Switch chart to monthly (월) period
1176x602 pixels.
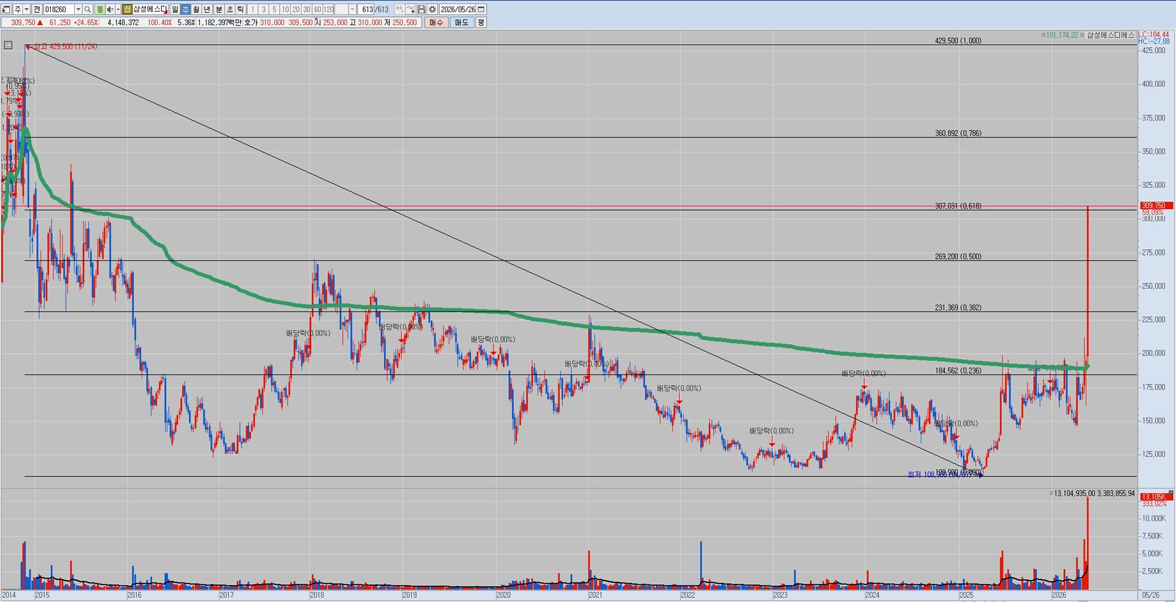pos(196,9)
